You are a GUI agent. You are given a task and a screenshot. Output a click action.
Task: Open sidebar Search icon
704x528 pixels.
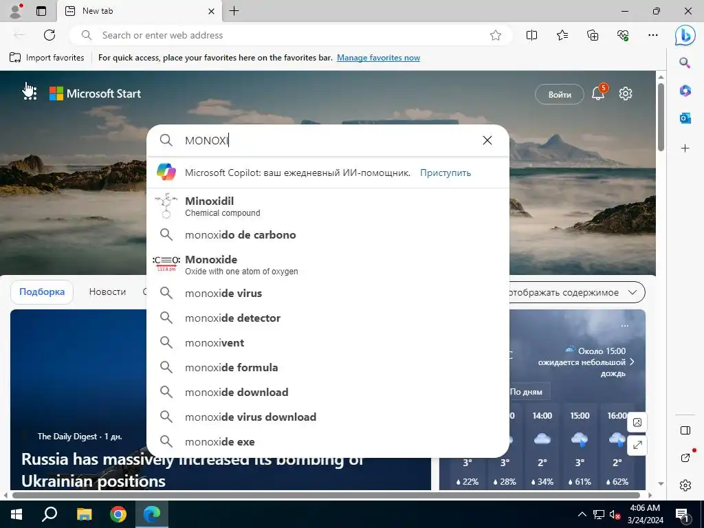coord(685,63)
